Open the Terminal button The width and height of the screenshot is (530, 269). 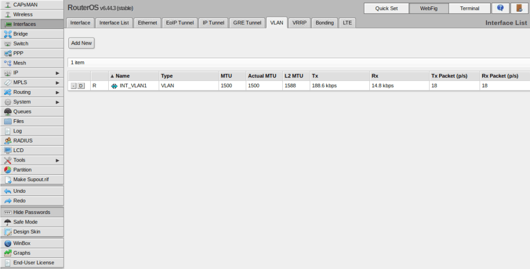tap(470, 8)
